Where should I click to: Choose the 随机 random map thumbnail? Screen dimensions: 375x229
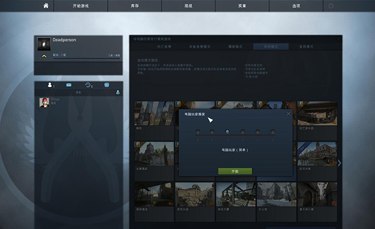point(154,113)
